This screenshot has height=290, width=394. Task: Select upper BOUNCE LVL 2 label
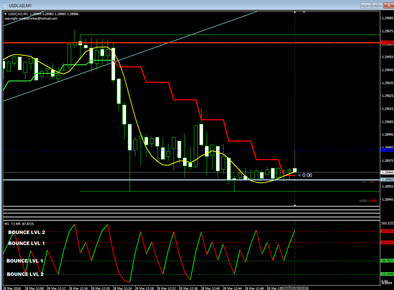click(x=26, y=232)
